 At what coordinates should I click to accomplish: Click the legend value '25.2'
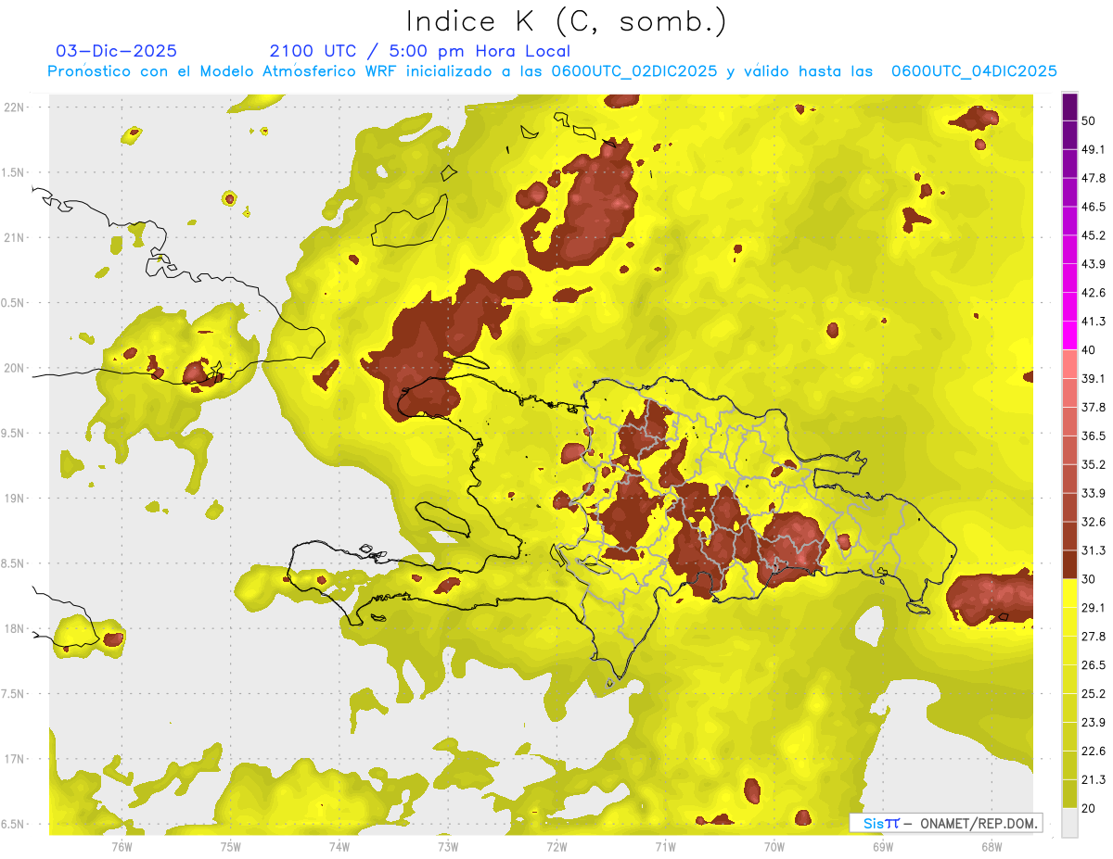point(1094,694)
